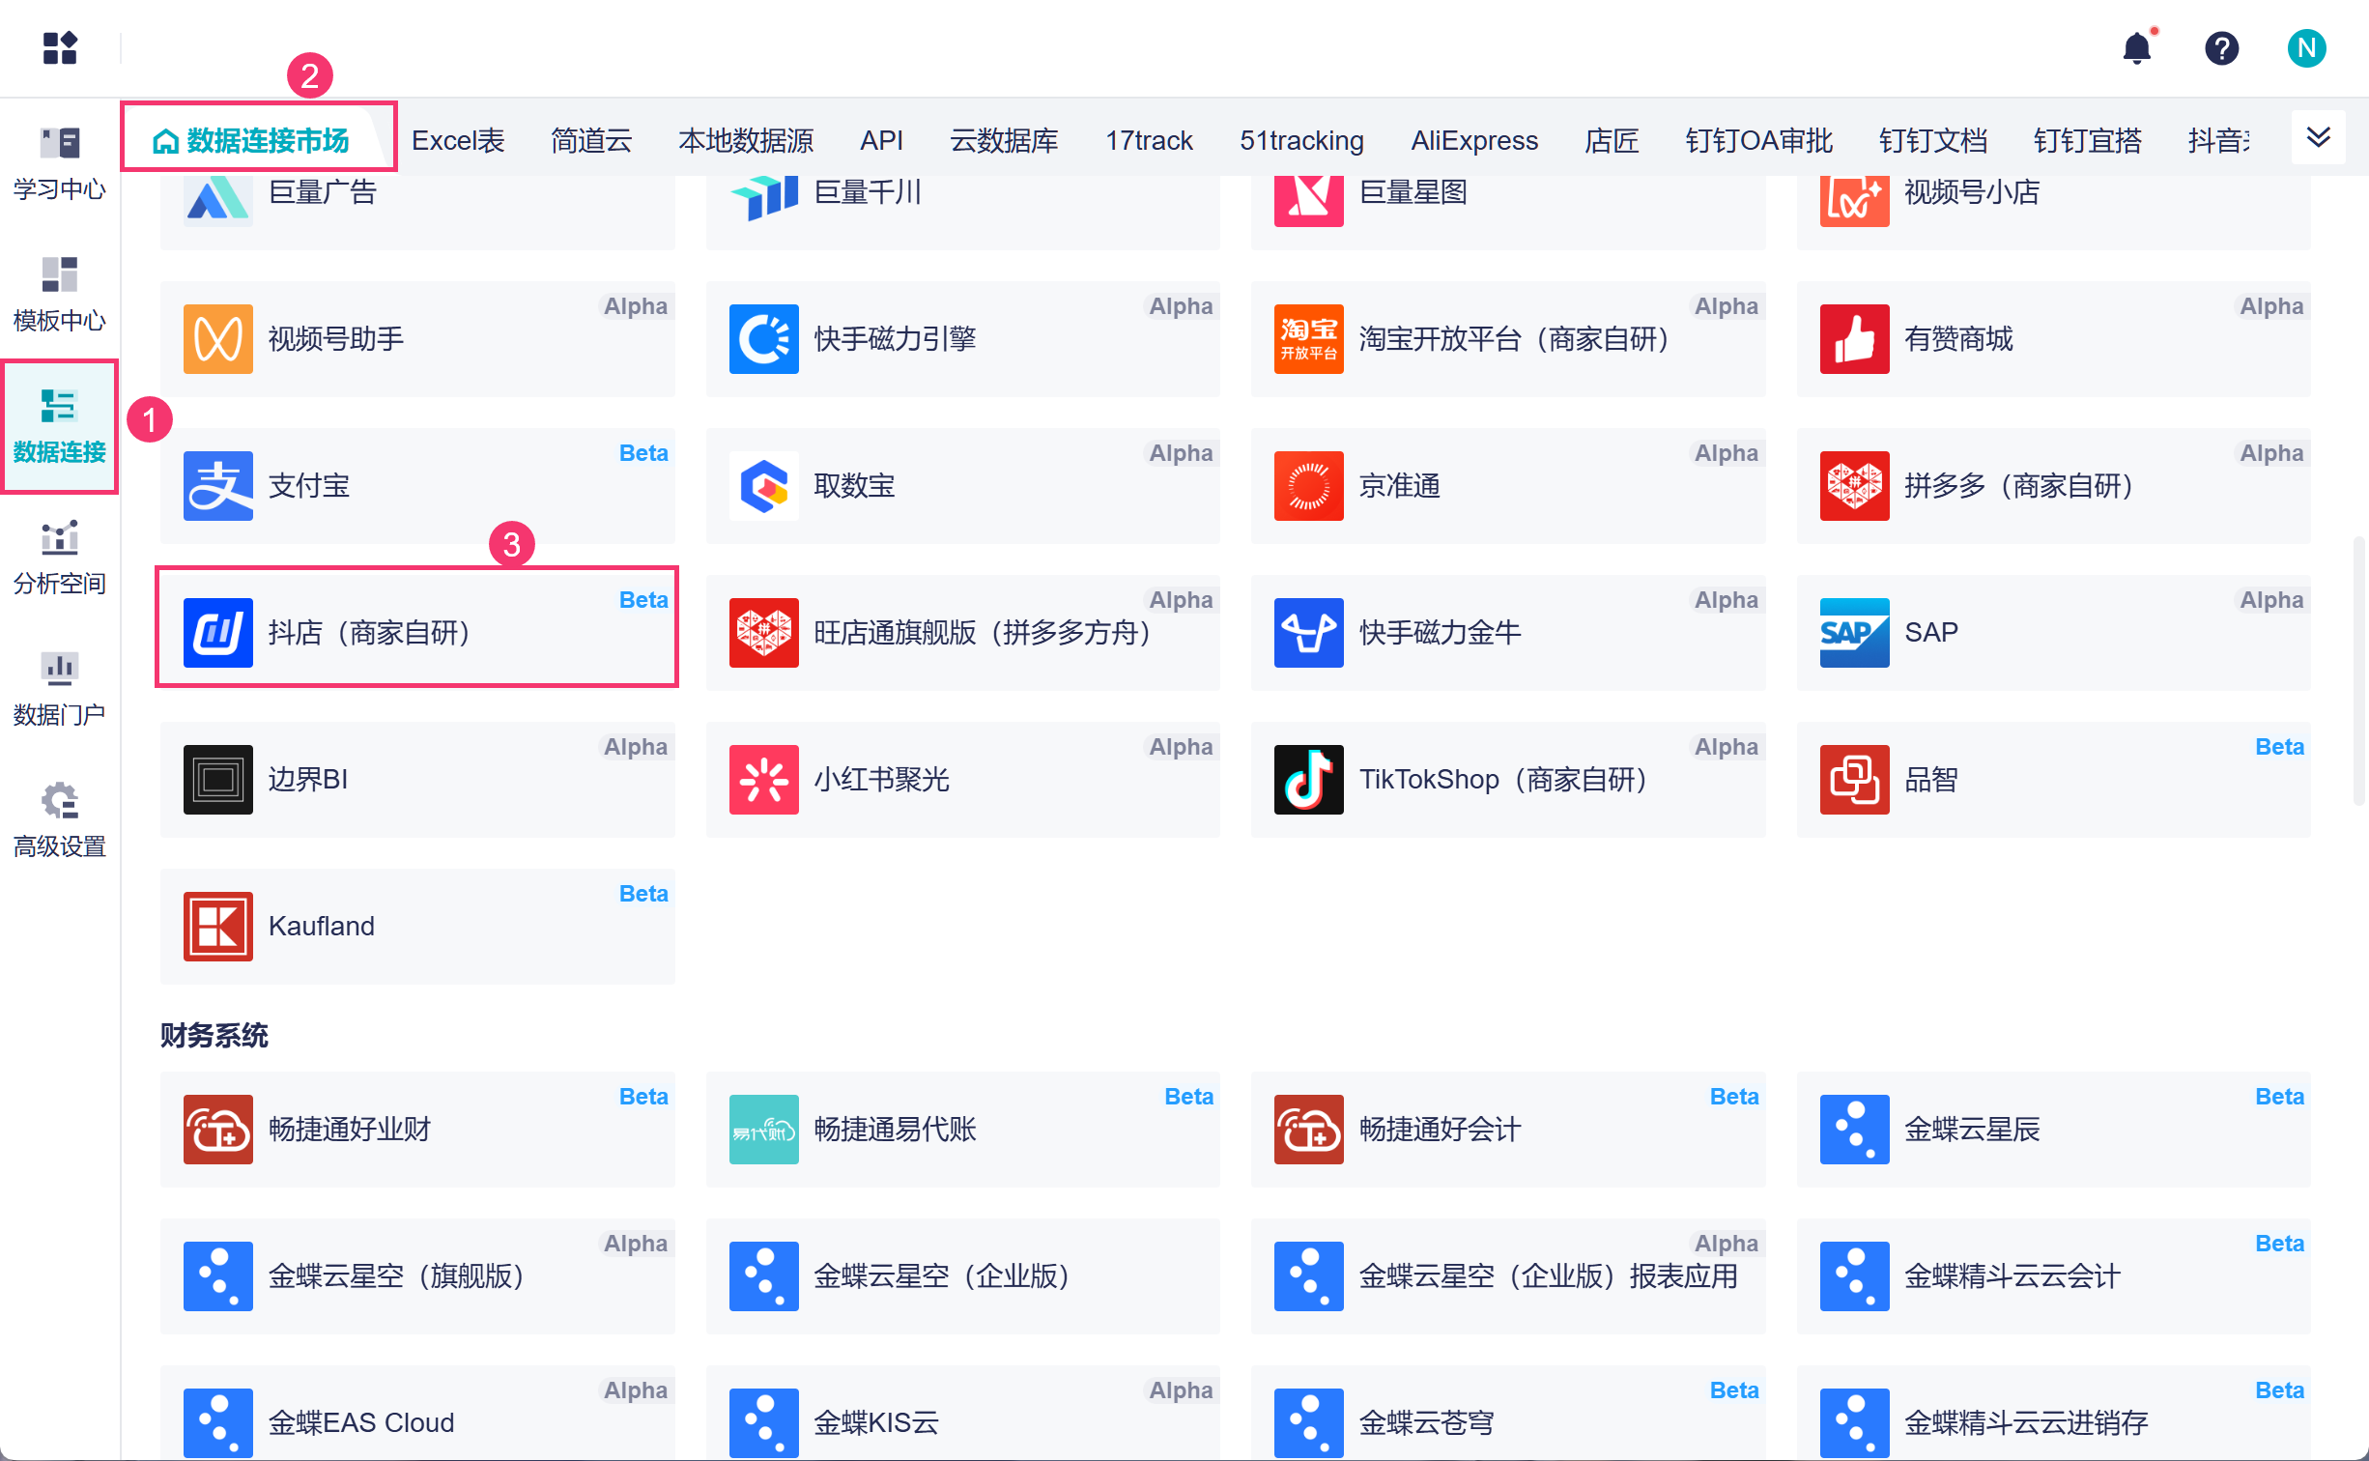
Task: Switch to the 钉钉OA审批 tab
Action: 1758,141
